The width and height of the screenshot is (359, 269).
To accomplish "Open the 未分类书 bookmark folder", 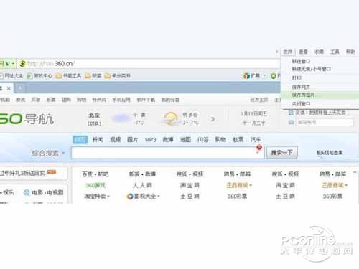I will [118, 76].
